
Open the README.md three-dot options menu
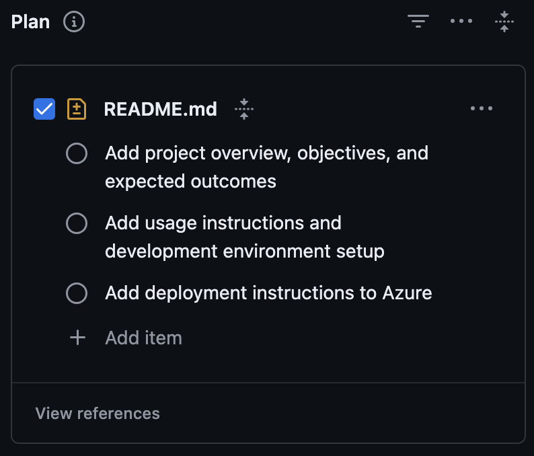(x=482, y=108)
